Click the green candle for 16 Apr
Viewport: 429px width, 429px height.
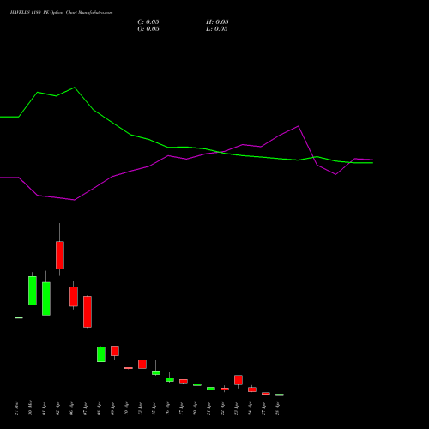tap(170, 379)
